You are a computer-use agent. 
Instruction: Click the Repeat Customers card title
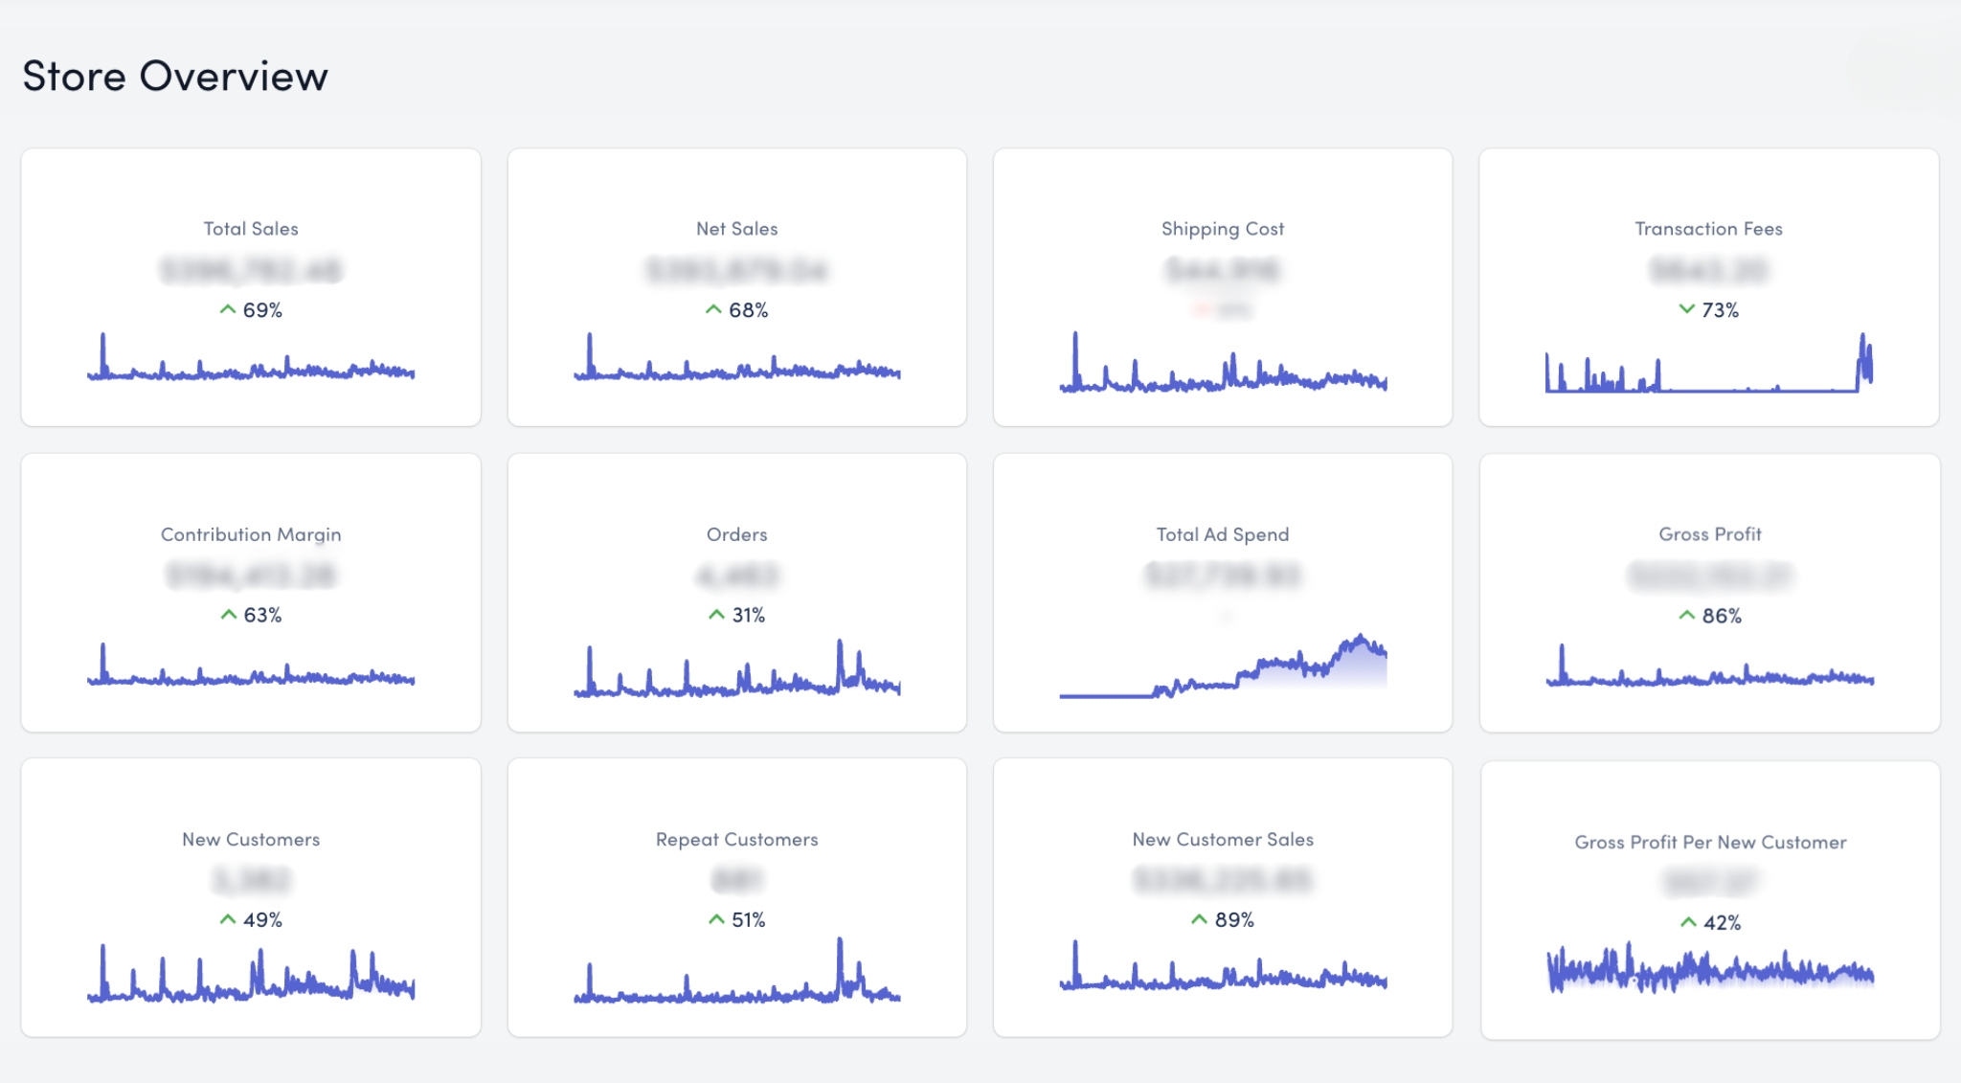point(737,840)
